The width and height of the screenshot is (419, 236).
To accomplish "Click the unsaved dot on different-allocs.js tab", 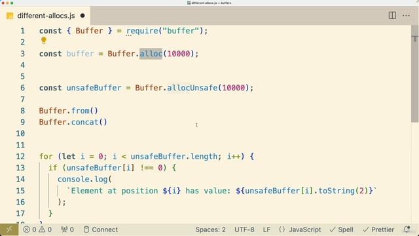I will [82, 16].
